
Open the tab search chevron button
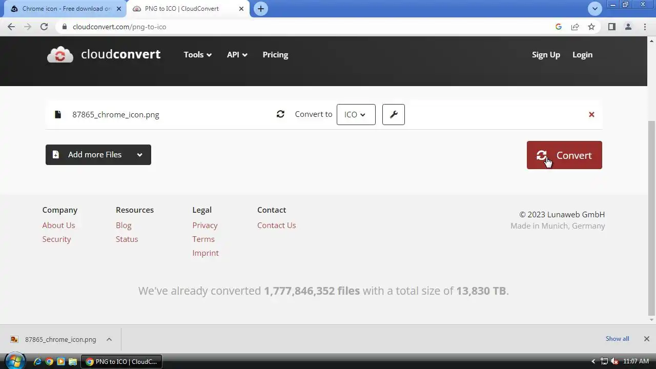pos(594,9)
